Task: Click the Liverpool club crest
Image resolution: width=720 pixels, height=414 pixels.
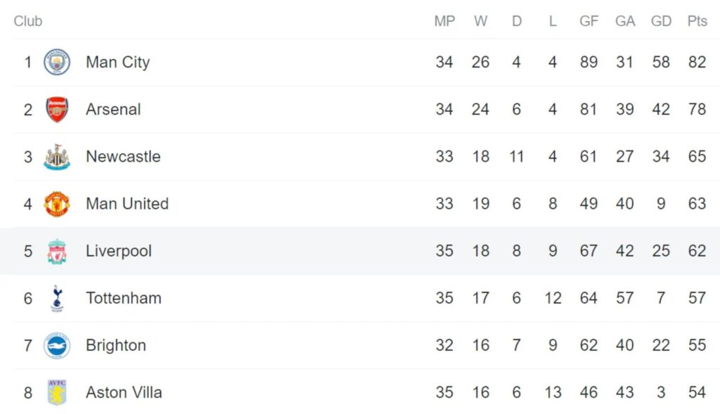Action: click(x=57, y=251)
